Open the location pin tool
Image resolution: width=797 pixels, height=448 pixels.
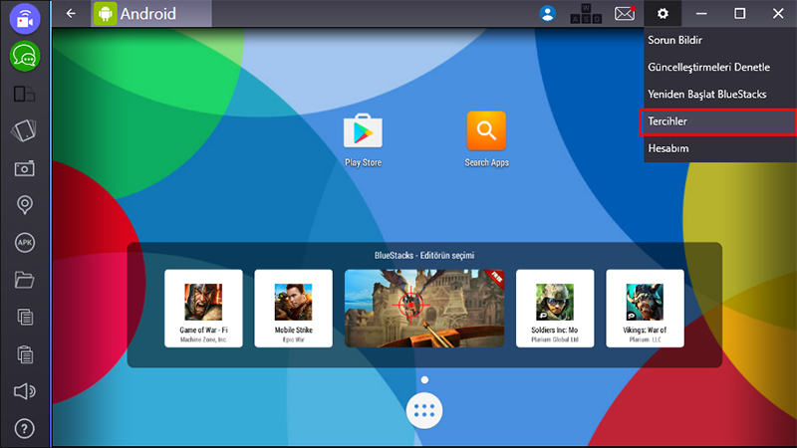25,205
